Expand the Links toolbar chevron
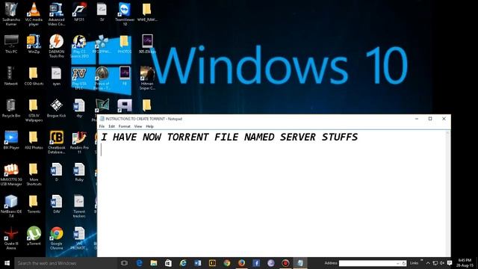The width and height of the screenshot is (478, 269). click(x=422, y=261)
